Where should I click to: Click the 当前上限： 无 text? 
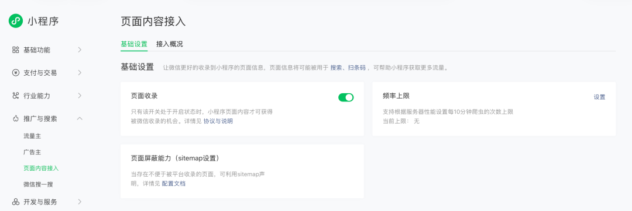pos(401,121)
